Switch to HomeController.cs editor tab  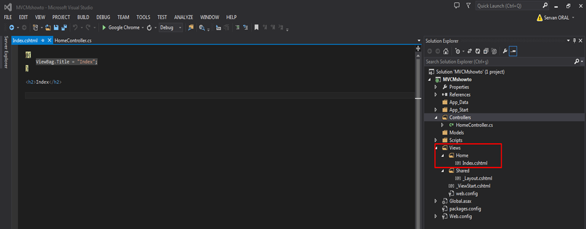pos(73,41)
